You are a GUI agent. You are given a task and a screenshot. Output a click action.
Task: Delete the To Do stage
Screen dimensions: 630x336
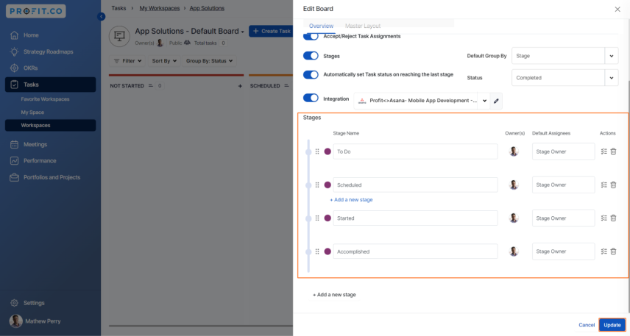613,151
